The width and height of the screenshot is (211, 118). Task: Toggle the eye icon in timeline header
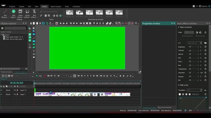(1, 86)
